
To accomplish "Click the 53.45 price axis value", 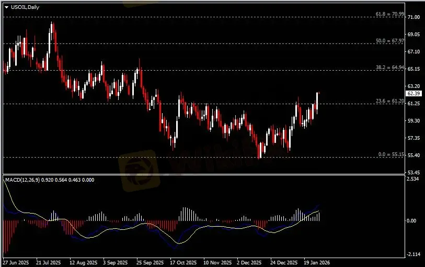I will coord(413,173).
